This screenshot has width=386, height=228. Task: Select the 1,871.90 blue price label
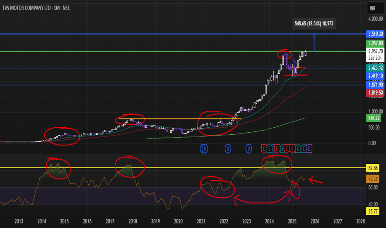click(375, 85)
